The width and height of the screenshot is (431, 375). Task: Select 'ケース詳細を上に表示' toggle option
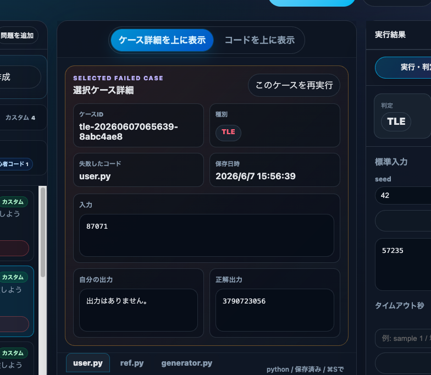pos(162,40)
